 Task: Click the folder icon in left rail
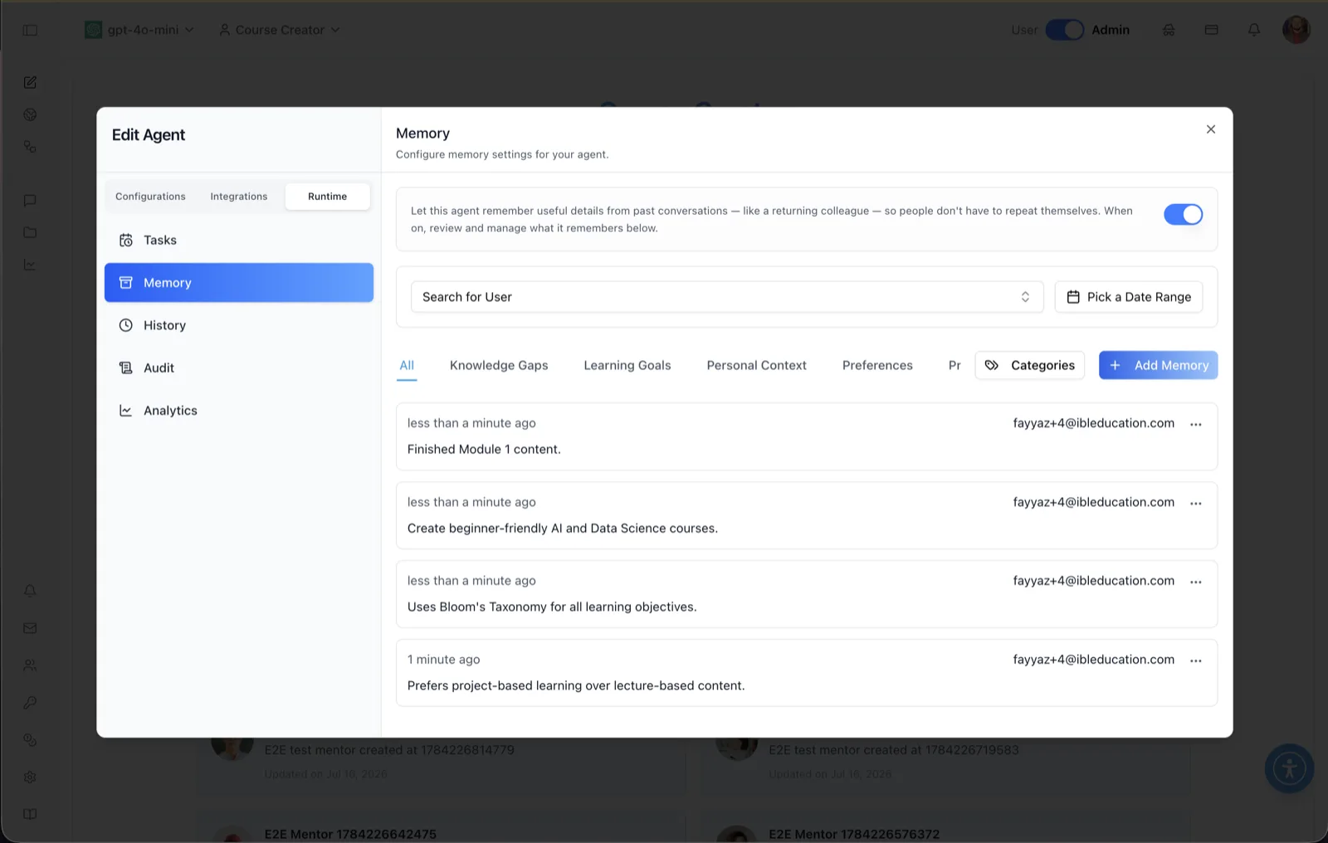[x=30, y=232]
